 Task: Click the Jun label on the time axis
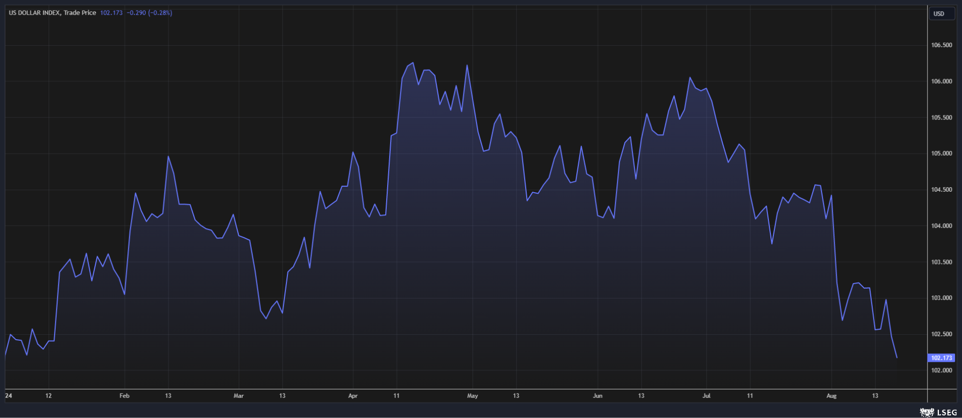[597, 396]
